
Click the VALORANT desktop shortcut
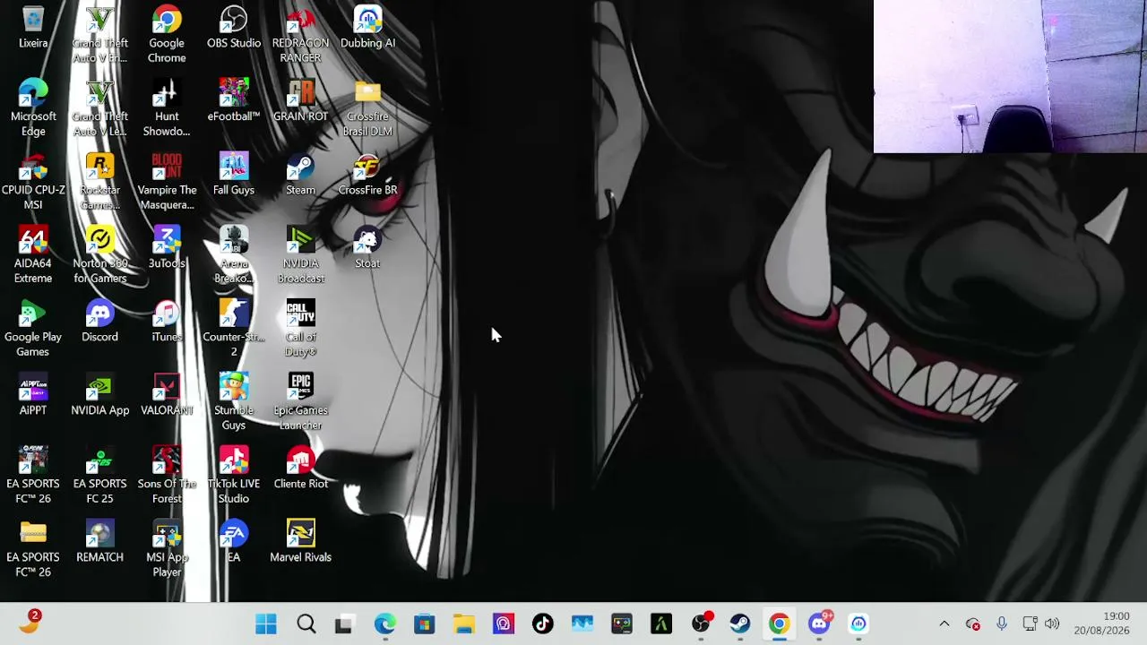coord(167,395)
